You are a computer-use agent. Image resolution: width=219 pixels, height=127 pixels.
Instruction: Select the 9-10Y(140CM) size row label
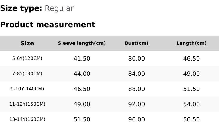(x=27, y=89)
